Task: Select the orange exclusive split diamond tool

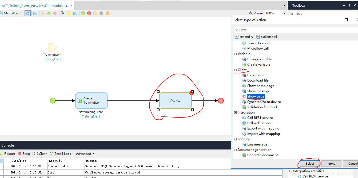Action: [x=43, y=13]
